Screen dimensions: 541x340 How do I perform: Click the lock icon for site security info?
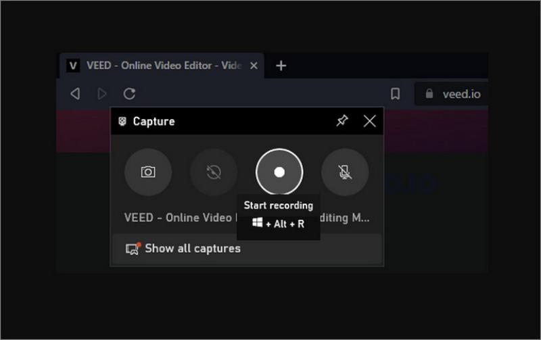[x=428, y=94]
